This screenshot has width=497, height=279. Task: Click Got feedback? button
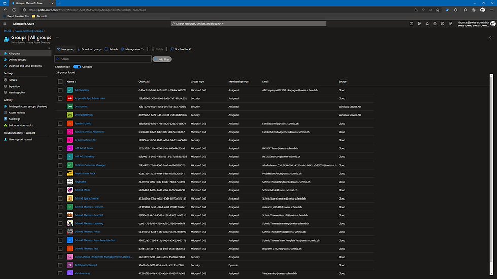181,49
